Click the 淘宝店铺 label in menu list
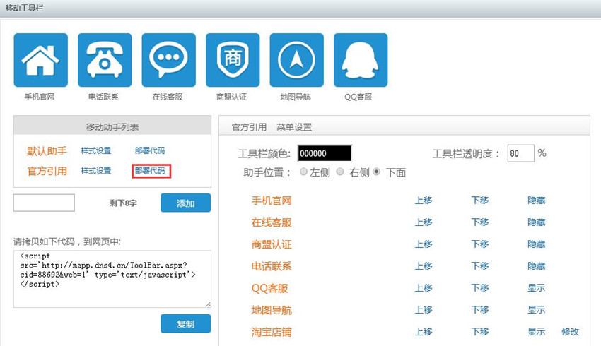This screenshot has height=346, width=601. [x=272, y=332]
